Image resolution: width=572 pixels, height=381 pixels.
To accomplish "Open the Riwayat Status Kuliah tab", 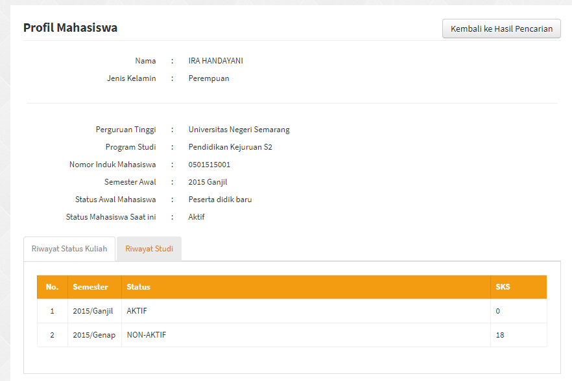I will coord(69,249).
